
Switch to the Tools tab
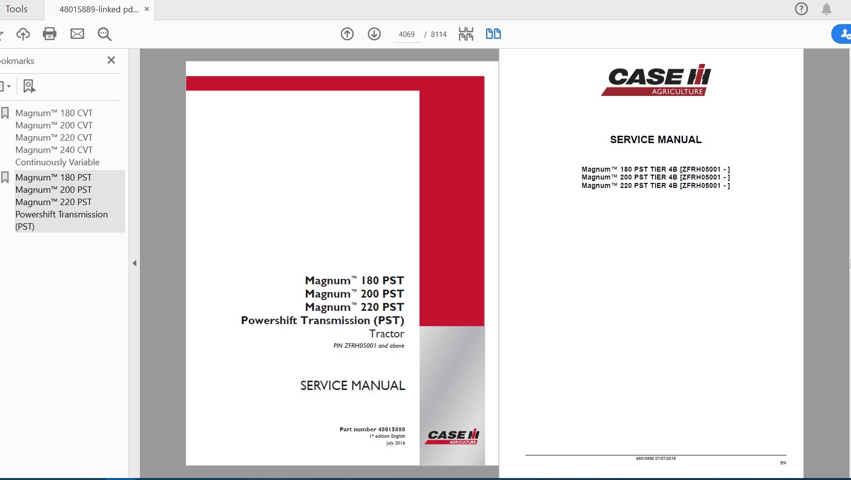pos(17,9)
